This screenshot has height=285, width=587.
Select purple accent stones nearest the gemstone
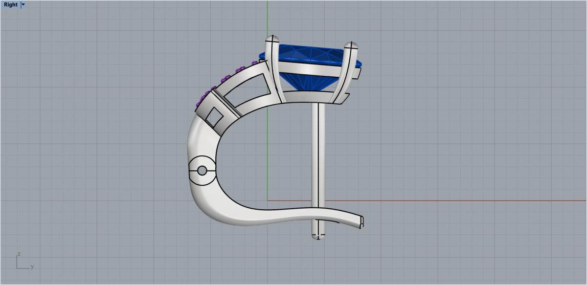(255, 63)
